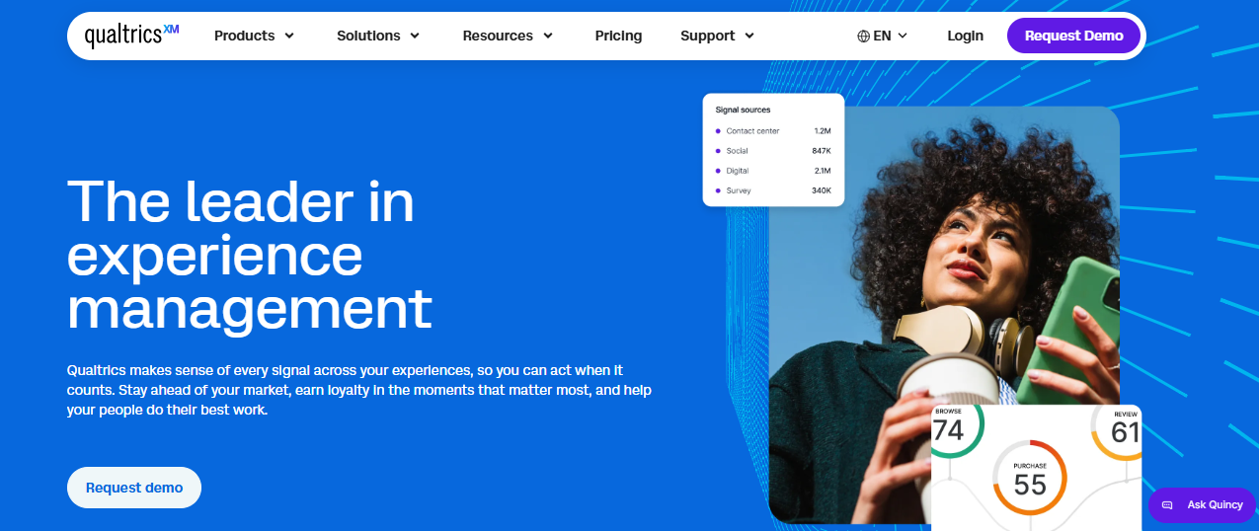Expand the Resources chevron arrow
This screenshot has height=531, width=1259.
pos(547,36)
